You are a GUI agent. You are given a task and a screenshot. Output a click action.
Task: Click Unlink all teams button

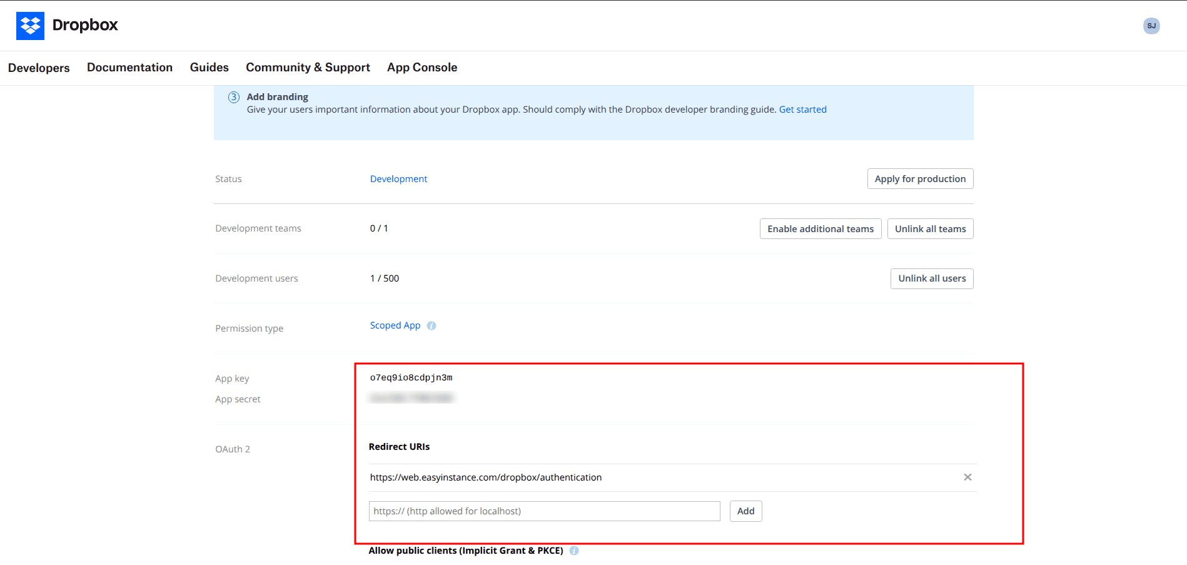(930, 229)
